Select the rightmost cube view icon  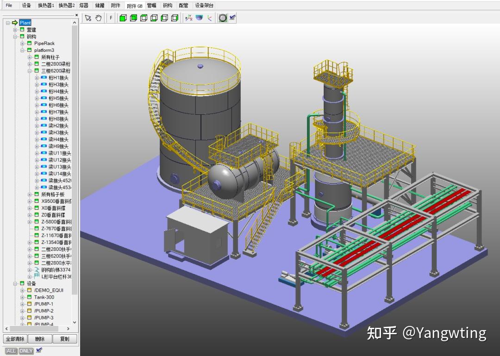click(x=175, y=18)
